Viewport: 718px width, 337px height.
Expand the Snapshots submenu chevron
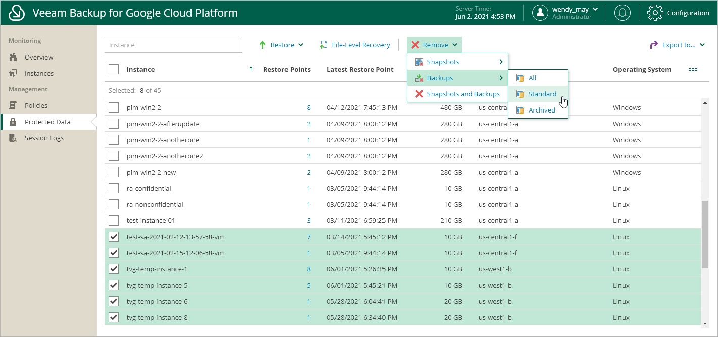501,62
